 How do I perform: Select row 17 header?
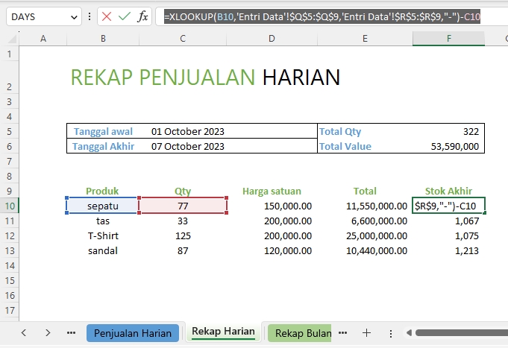coord(10,311)
